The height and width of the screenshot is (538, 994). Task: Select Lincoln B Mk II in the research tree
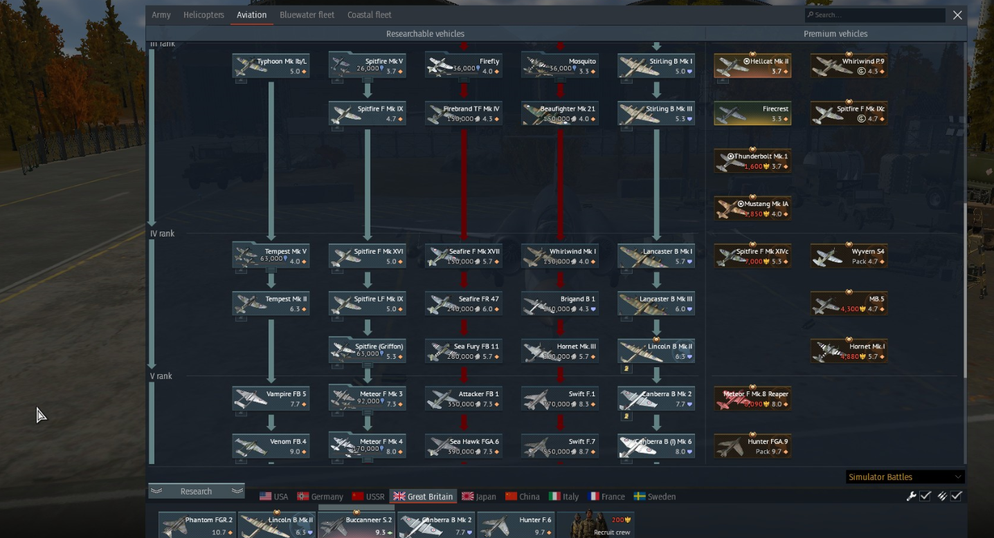656,352
